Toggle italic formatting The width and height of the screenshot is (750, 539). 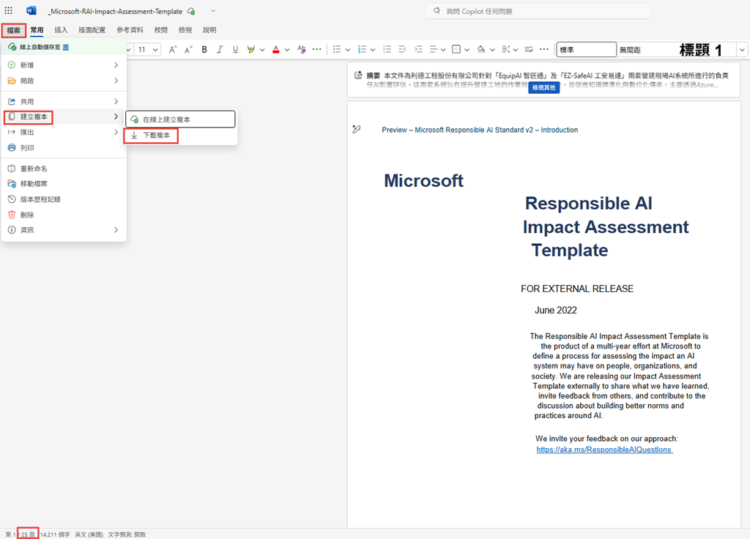[220, 49]
